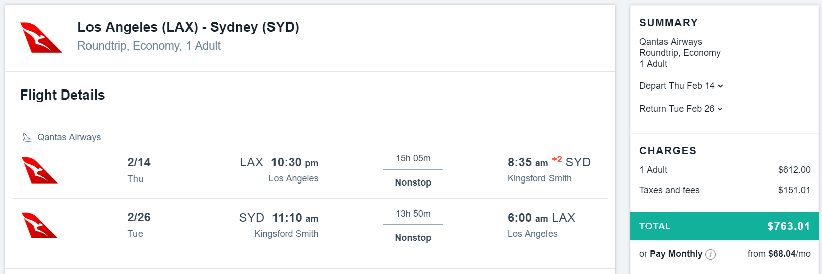
Task: Expand the Depart Thu Feb 14 details
Action: point(681,86)
